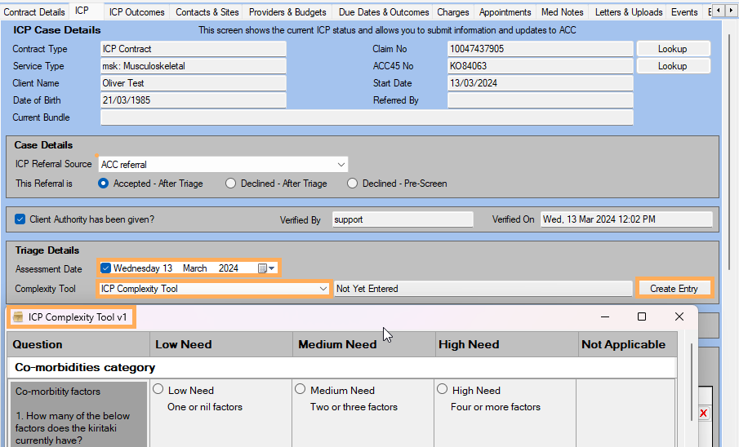Click the Verified By text field
Screen dimensions: 739x447
pos(402,219)
